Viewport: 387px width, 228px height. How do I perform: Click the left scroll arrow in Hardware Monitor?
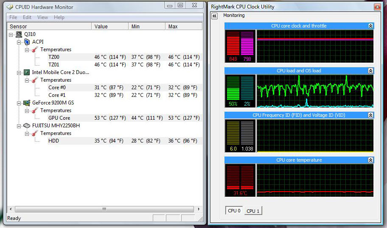[x=11, y=209]
